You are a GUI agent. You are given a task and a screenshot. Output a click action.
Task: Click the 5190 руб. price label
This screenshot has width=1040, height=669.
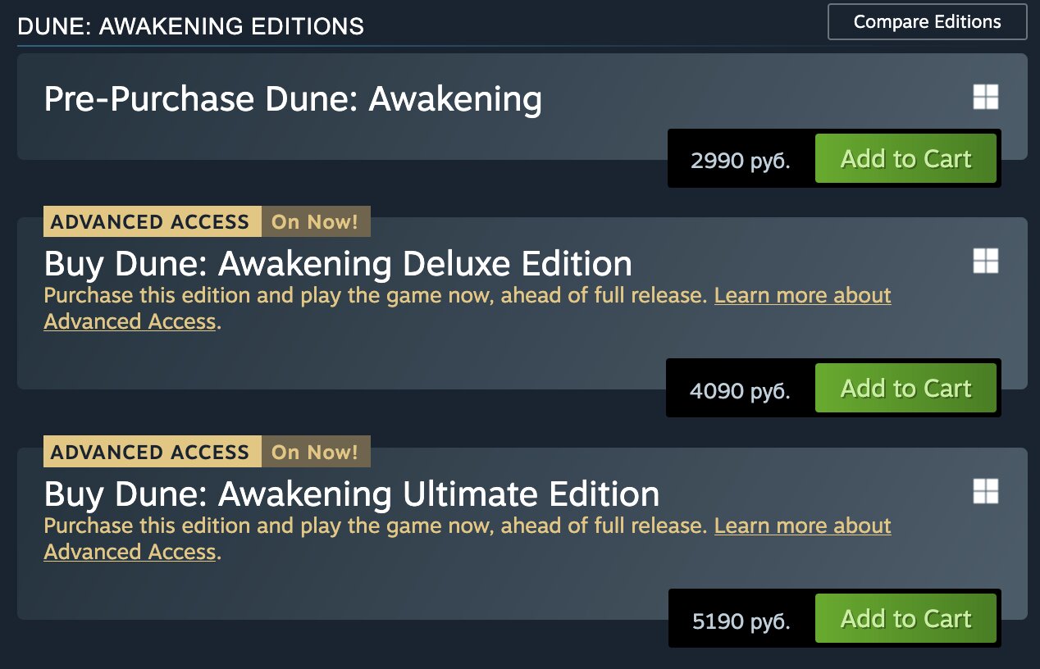pyautogui.click(x=741, y=620)
